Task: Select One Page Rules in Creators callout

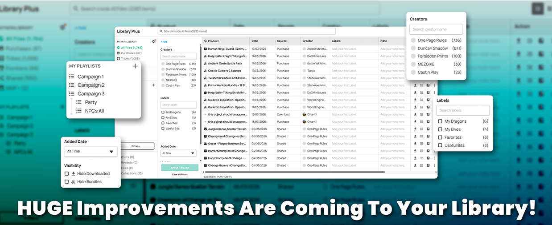Action: tap(413, 40)
